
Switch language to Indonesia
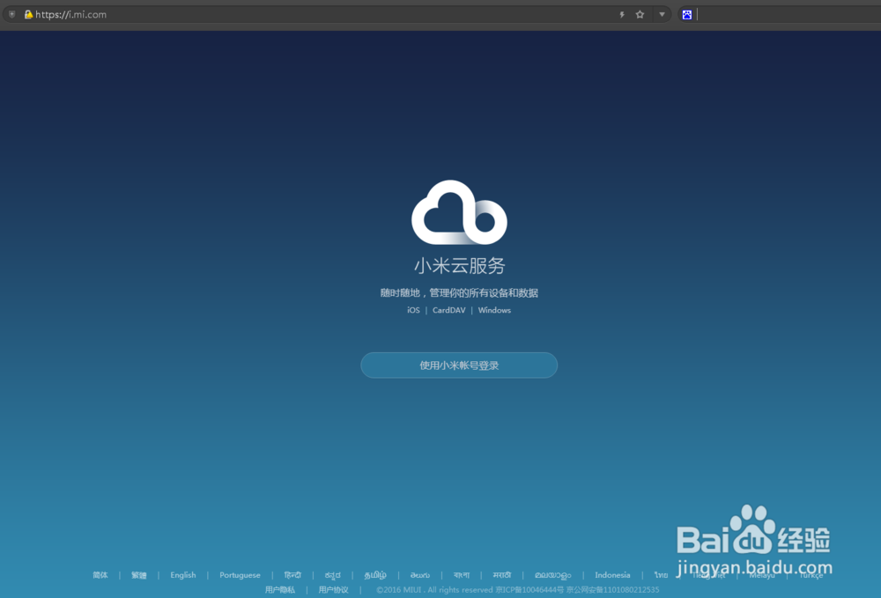tap(612, 575)
